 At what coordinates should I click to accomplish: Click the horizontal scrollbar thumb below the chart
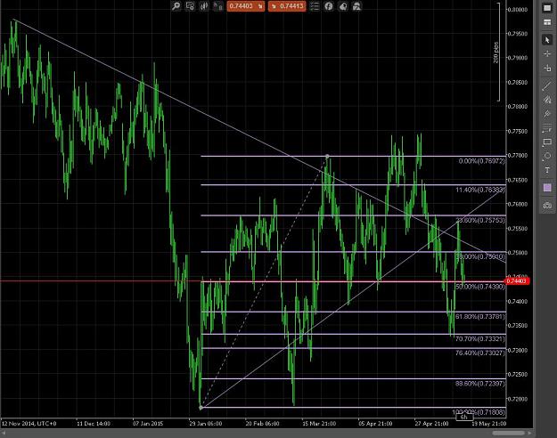(x=508, y=433)
